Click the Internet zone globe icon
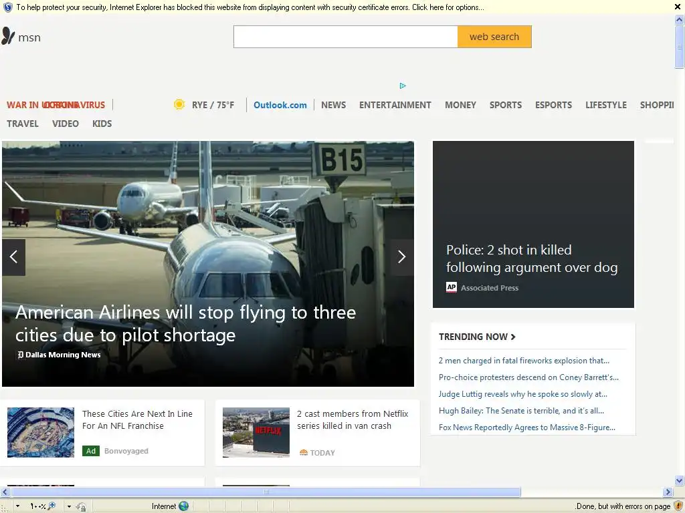Image resolution: width=685 pixels, height=513 pixels. click(x=183, y=506)
